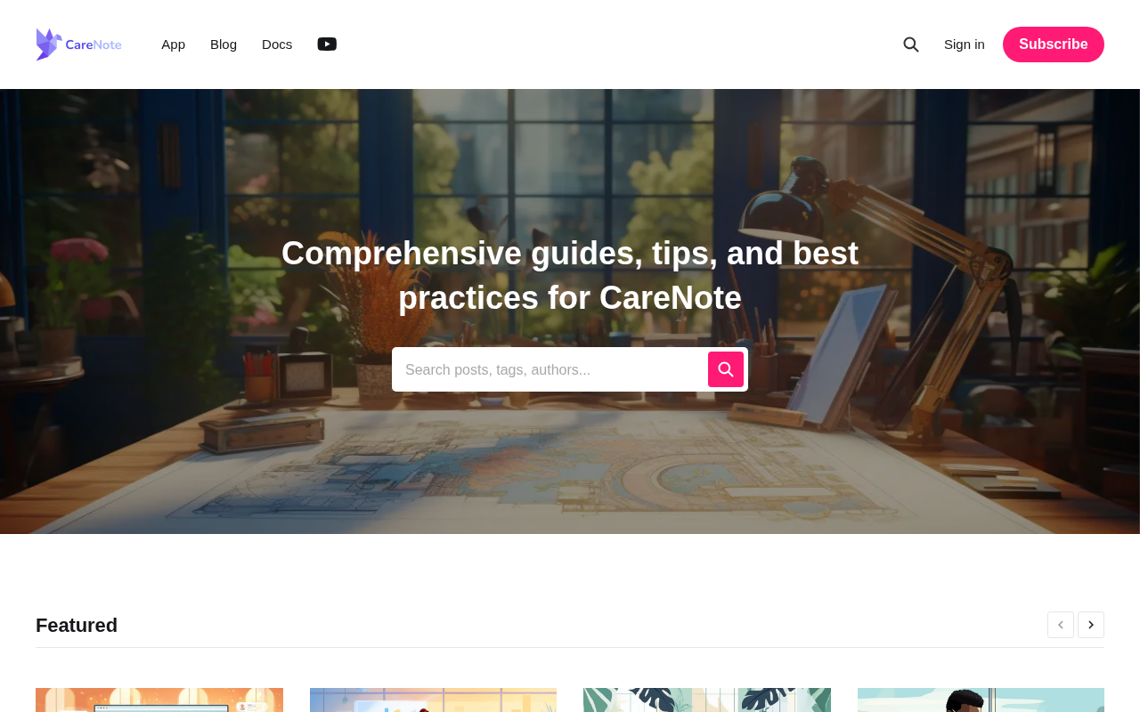Open the first featured post thumbnail
Screen dimensions: 1140x712
coord(159,700)
